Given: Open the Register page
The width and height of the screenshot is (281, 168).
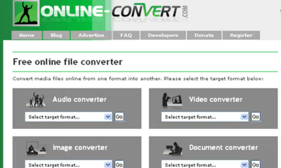Looking at the screenshot, I should point(241,35).
